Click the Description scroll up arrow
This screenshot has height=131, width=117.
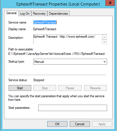coord(104,37)
